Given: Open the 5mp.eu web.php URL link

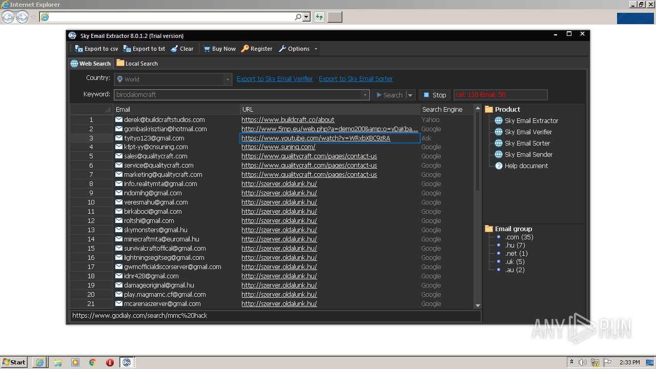Looking at the screenshot, I should click(330, 129).
